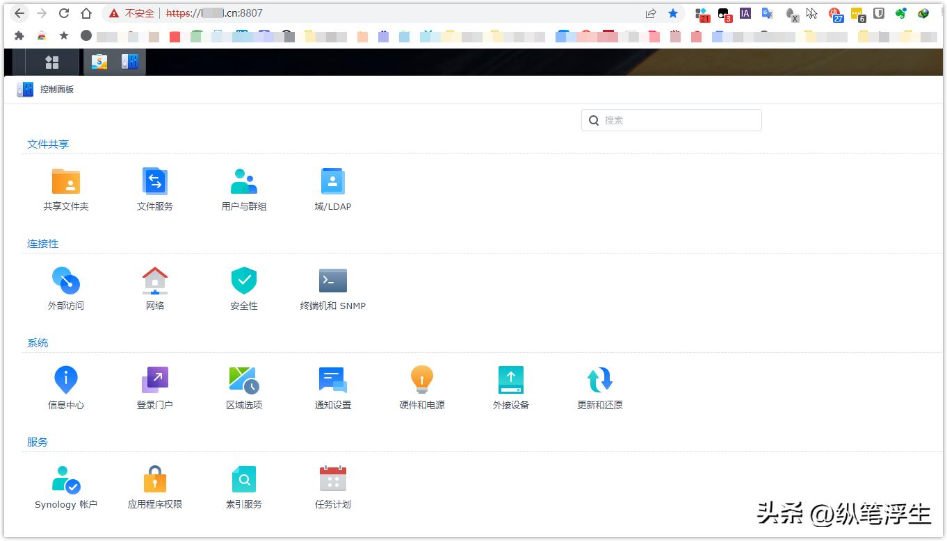
Task: Open 通知设置 (Notification) settings
Action: click(x=332, y=385)
